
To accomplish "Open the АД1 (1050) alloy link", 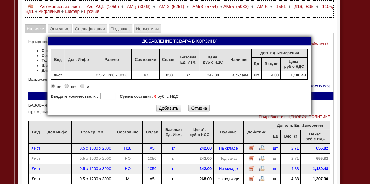I will pos(107,7).
